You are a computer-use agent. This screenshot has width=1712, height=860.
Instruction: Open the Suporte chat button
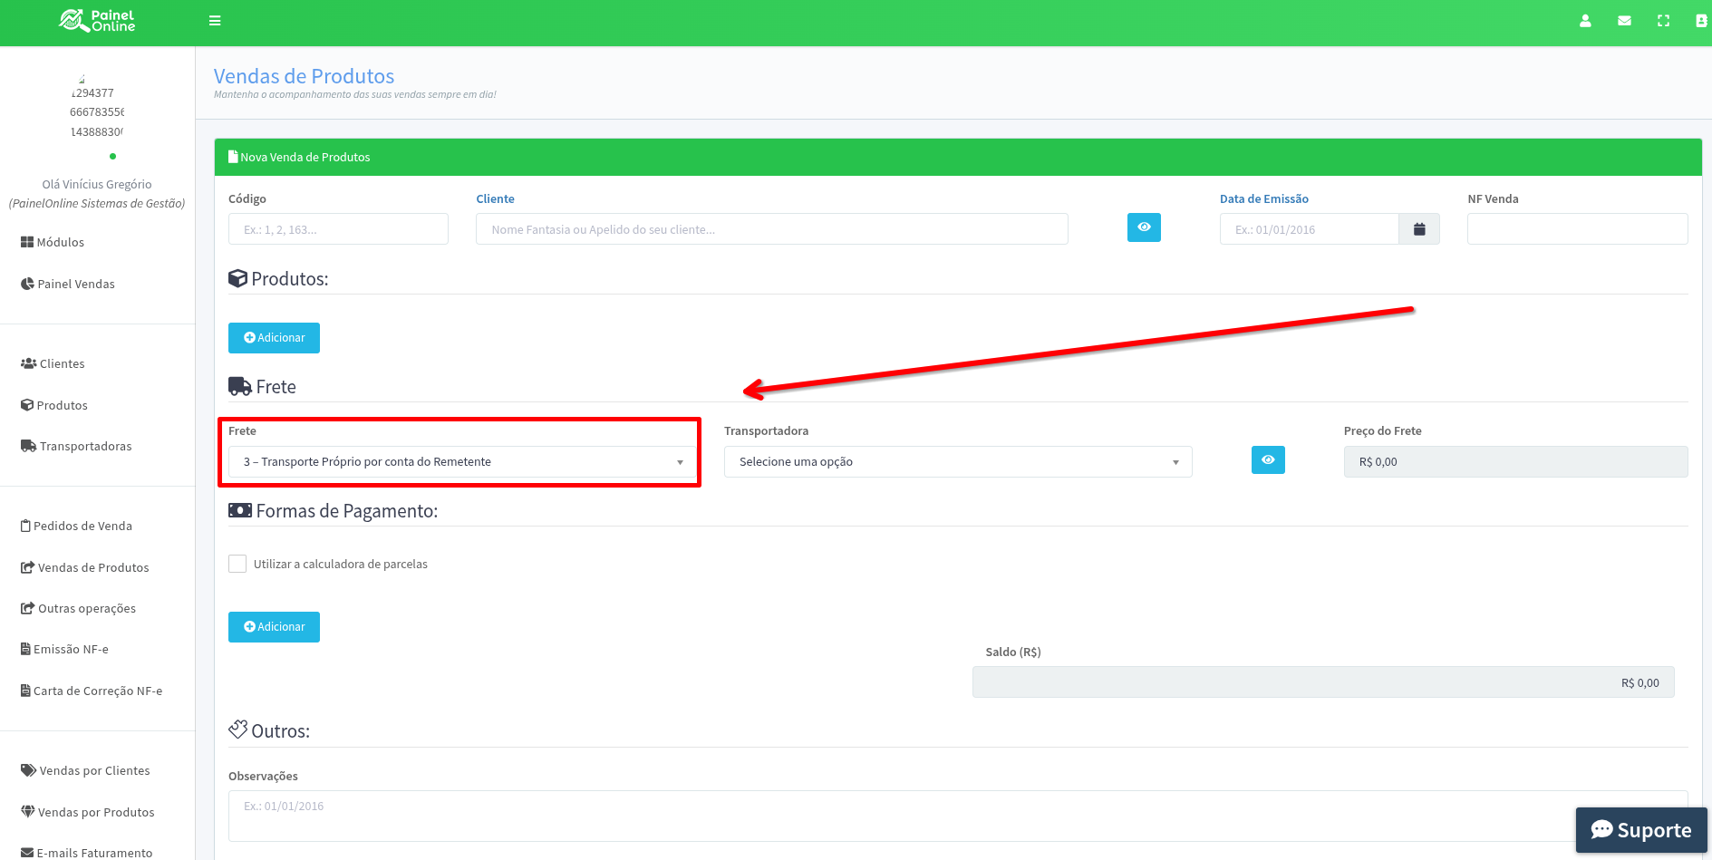point(1640,830)
